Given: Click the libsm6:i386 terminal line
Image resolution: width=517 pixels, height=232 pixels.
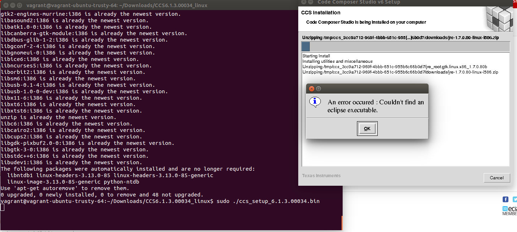Looking at the screenshot, I should pyautogui.click(x=68, y=79).
